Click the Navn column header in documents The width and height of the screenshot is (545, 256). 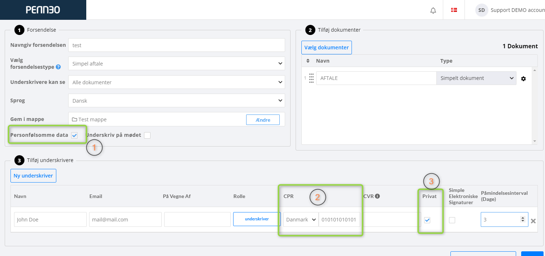pyautogui.click(x=323, y=61)
